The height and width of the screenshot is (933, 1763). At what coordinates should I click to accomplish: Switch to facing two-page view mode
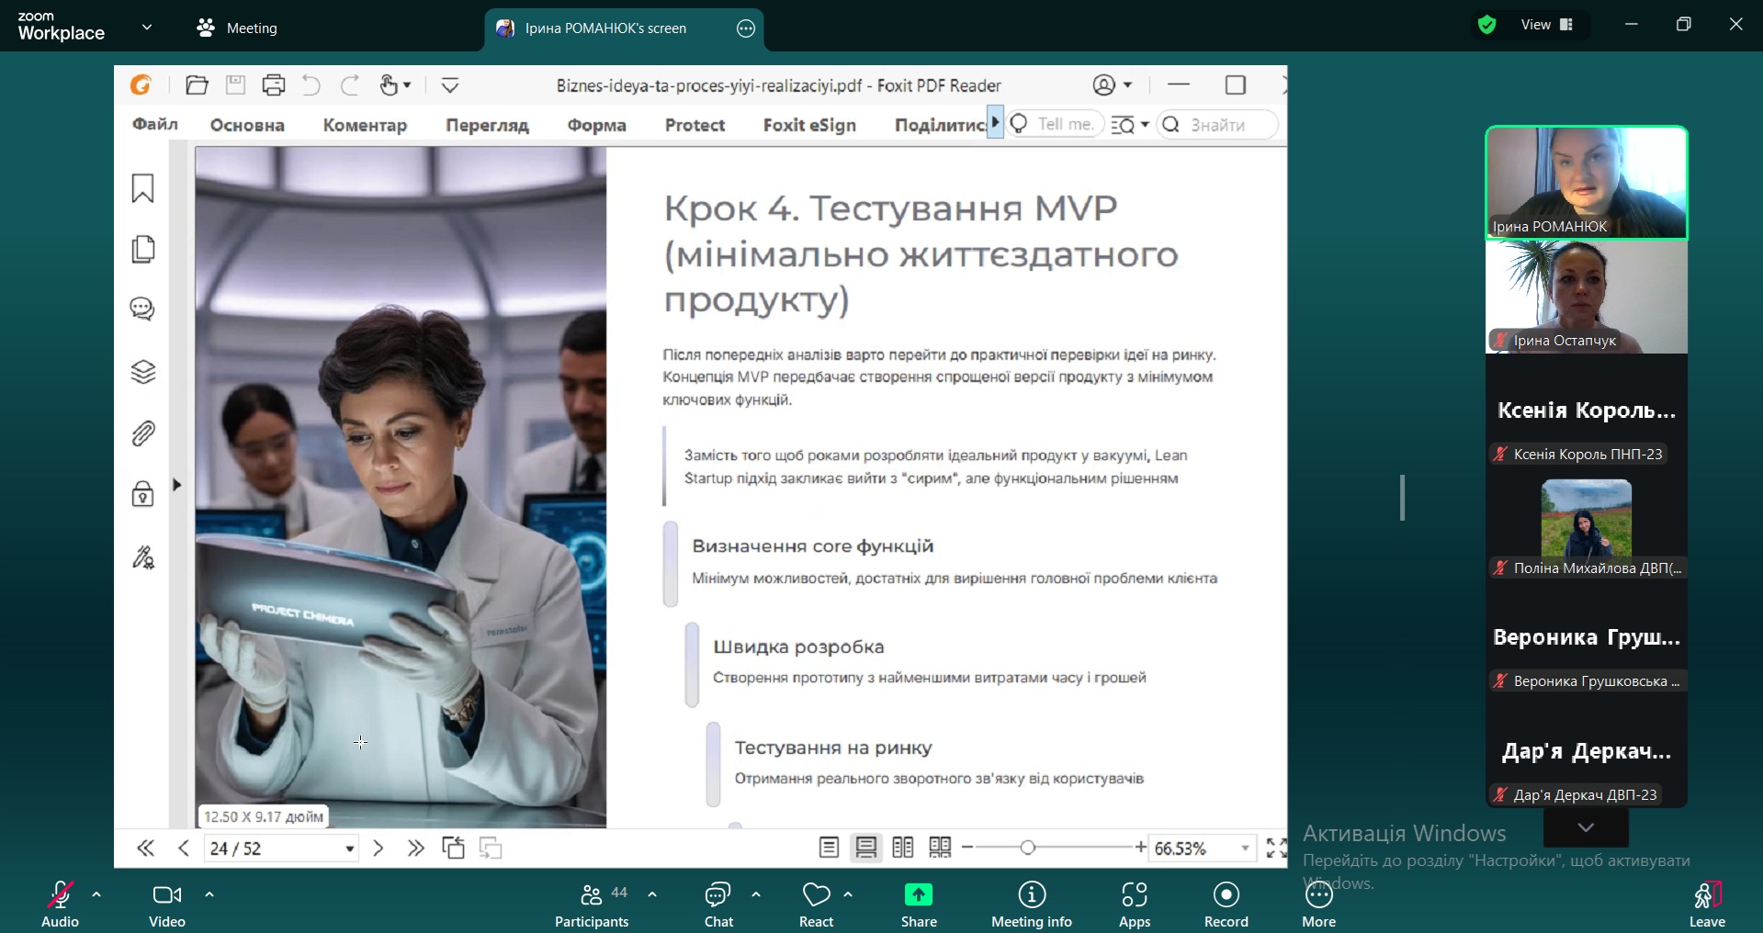coord(903,848)
